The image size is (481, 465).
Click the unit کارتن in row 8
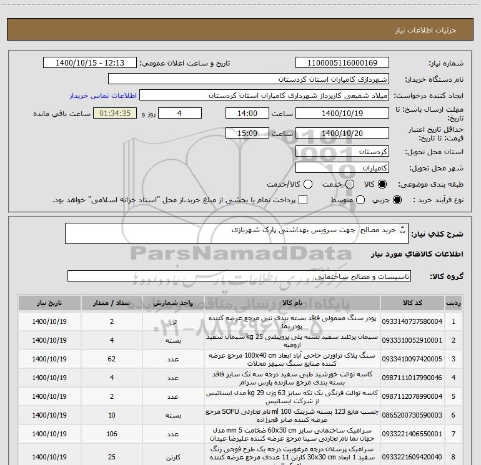[173, 457]
